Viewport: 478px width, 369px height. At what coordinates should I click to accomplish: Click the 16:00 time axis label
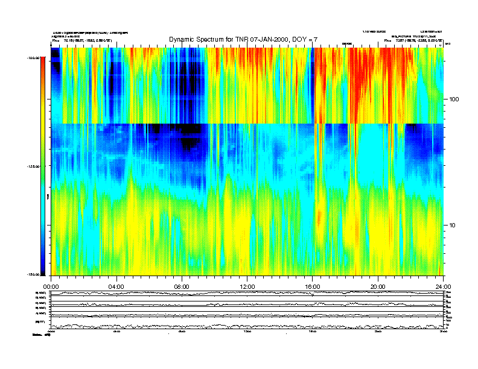point(313,287)
